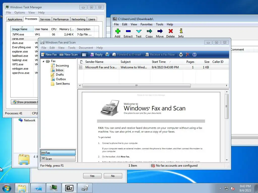Click the 7-Zip Extract minus icon

tap(128, 33)
